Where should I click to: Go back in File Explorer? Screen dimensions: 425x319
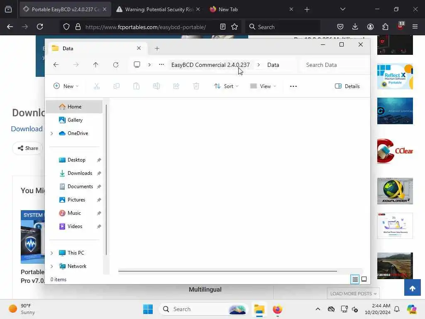[56, 65]
